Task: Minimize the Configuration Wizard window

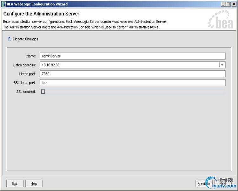Action: [223, 4]
